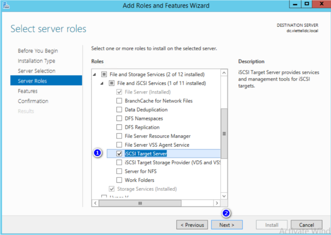This screenshot has height=235, width=331.
Task: Select the File Server (Installed) row
Action: (147, 92)
